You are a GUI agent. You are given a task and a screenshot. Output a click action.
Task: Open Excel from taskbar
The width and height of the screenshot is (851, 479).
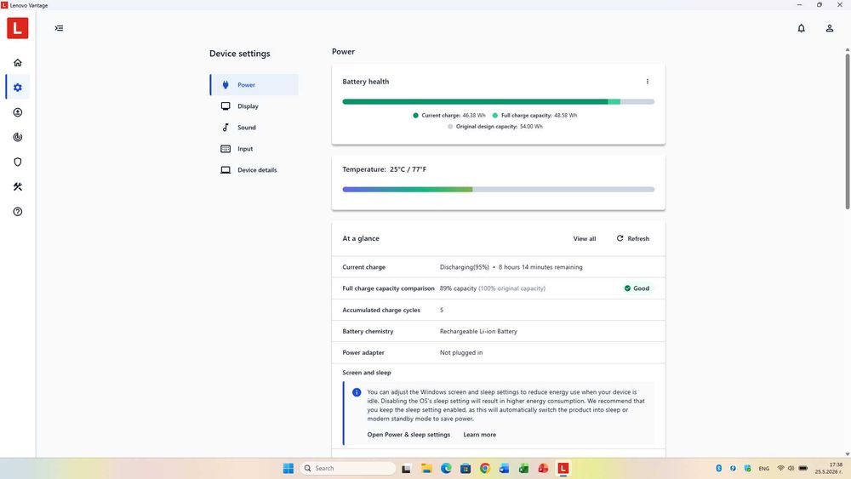point(523,468)
